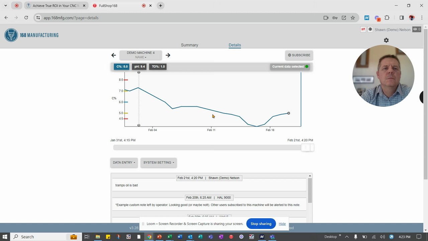
Task: Show hidden system tray icons chevron
Action: pyautogui.click(x=346, y=237)
